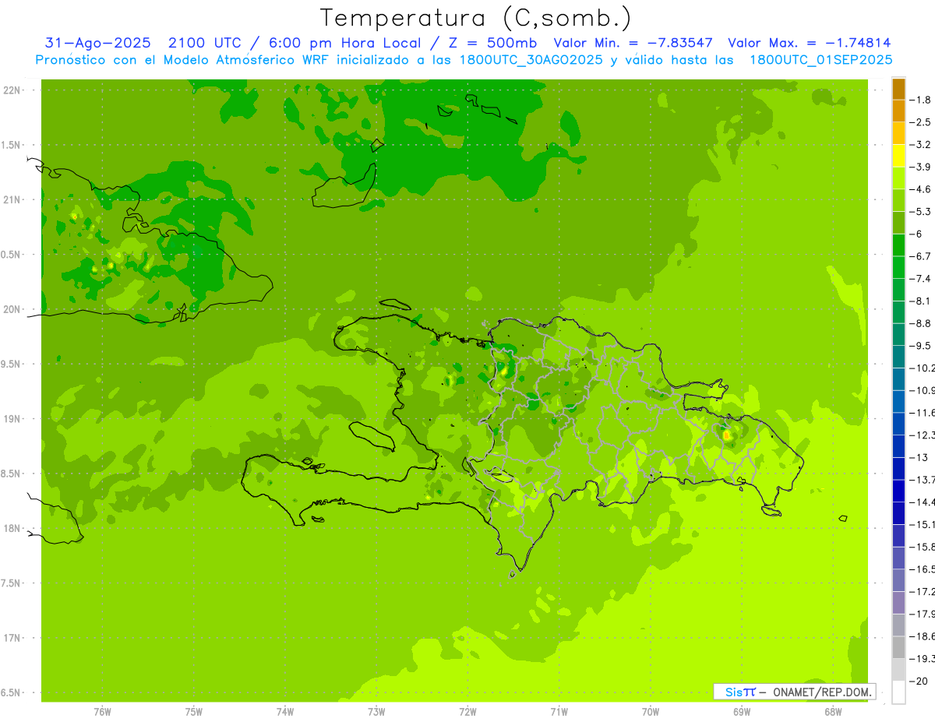This screenshot has width=935, height=722.
Task: Click the '22N' latitude label
Action: [x=13, y=90]
